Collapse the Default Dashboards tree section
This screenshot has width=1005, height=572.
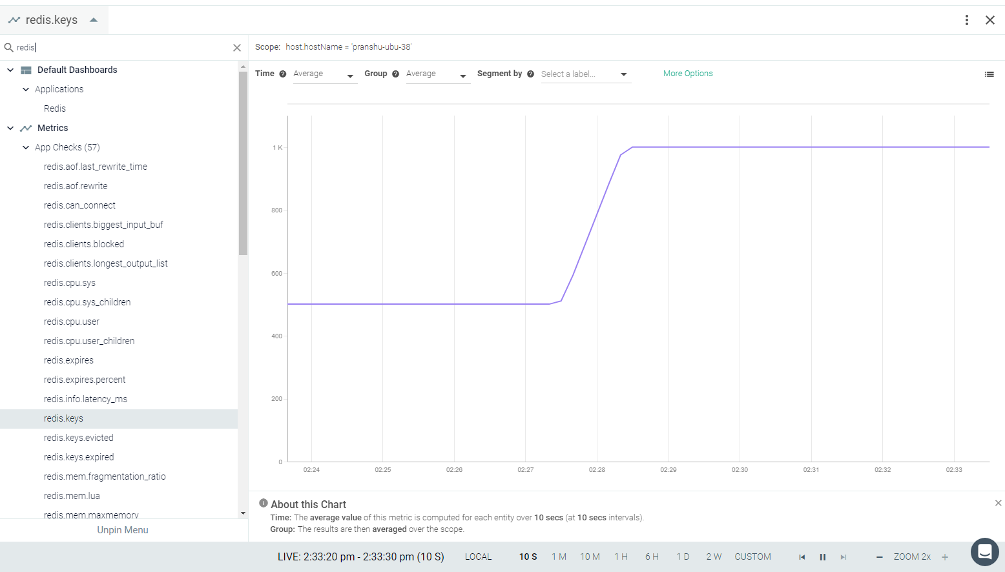point(10,70)
